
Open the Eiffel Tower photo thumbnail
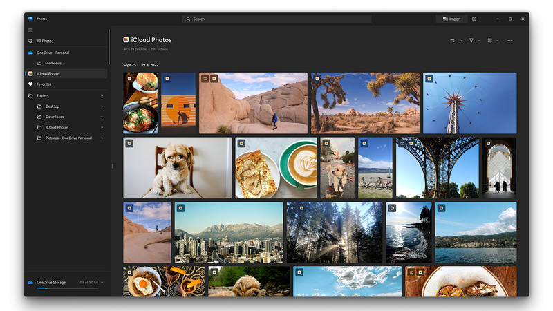point(438,167)
